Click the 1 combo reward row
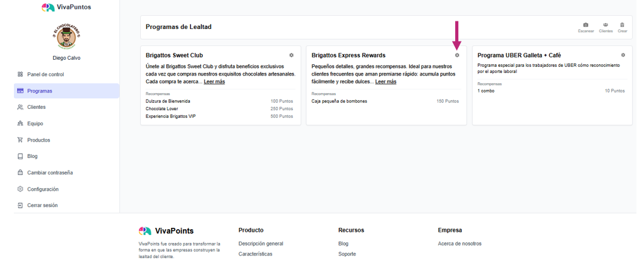 [x=551, y=91]
